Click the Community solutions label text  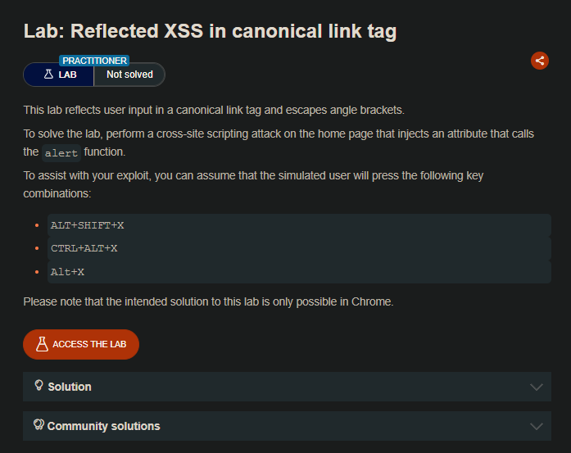[x=103, y=426]
